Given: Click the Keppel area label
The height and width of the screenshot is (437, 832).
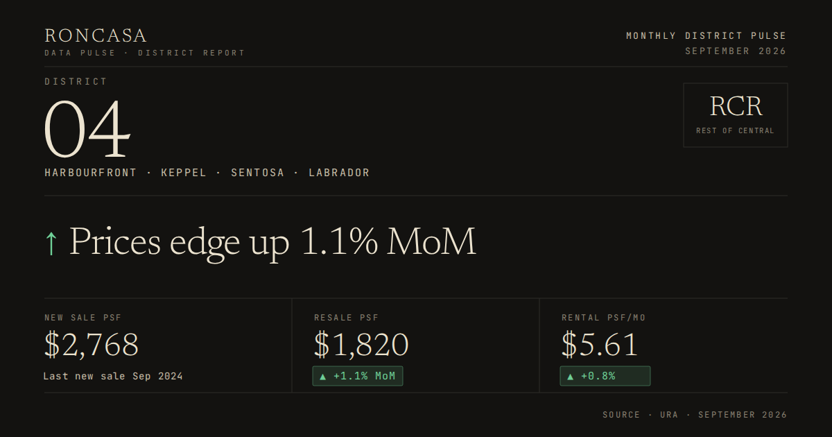Looking at the screenshot, I should (184, 173).
